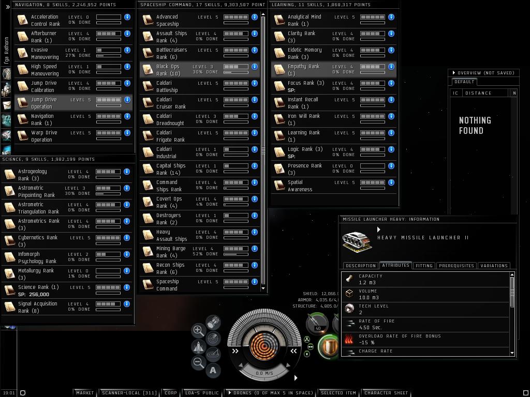
Task: Open the Market button
Action: tap(85, 393)
